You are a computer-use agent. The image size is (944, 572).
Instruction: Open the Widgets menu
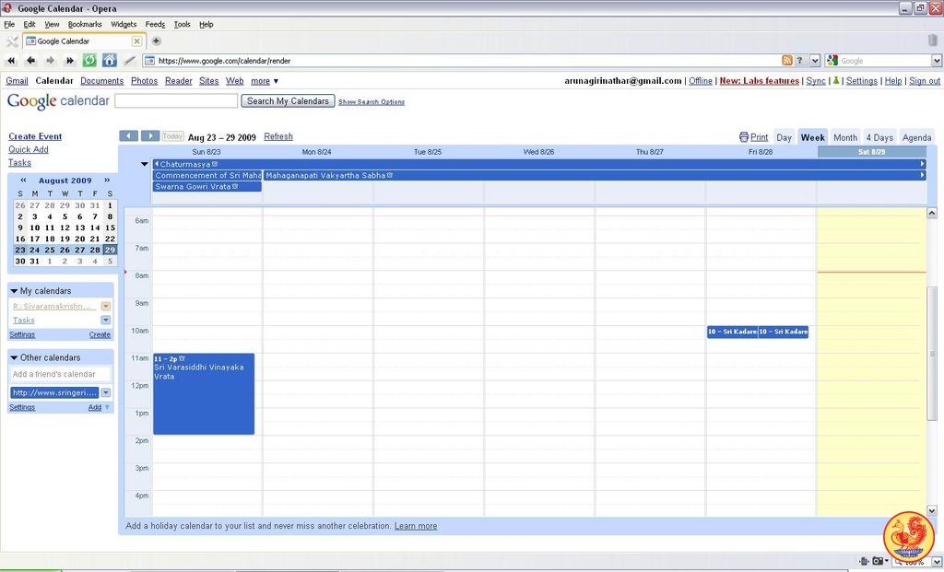(124, 24)
